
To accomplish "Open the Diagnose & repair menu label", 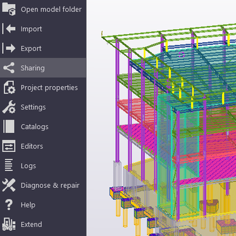I will (50, 185).
